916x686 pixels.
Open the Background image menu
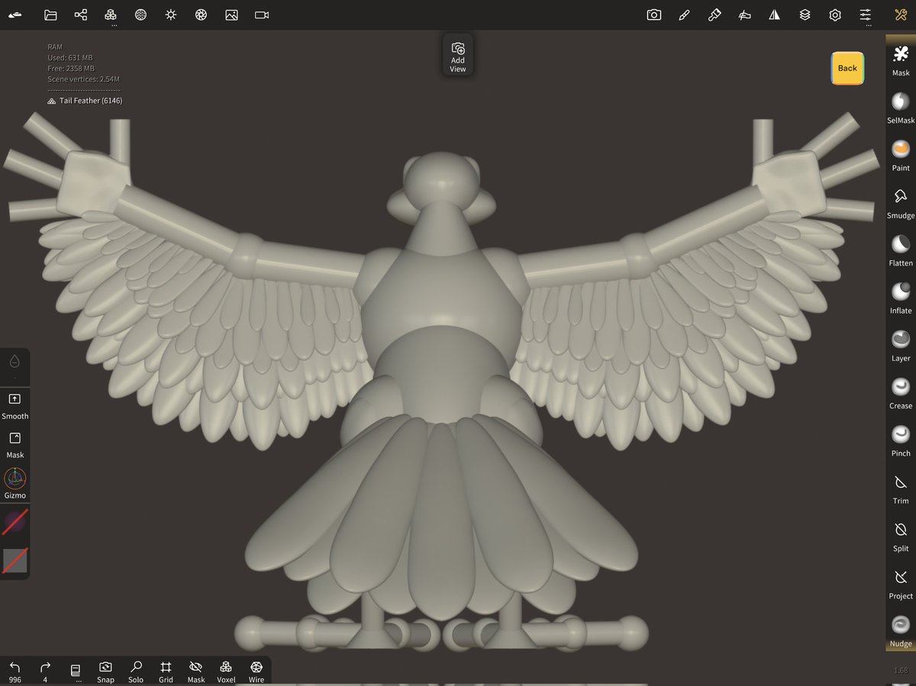pyautogui.click(x=231, y=14)
